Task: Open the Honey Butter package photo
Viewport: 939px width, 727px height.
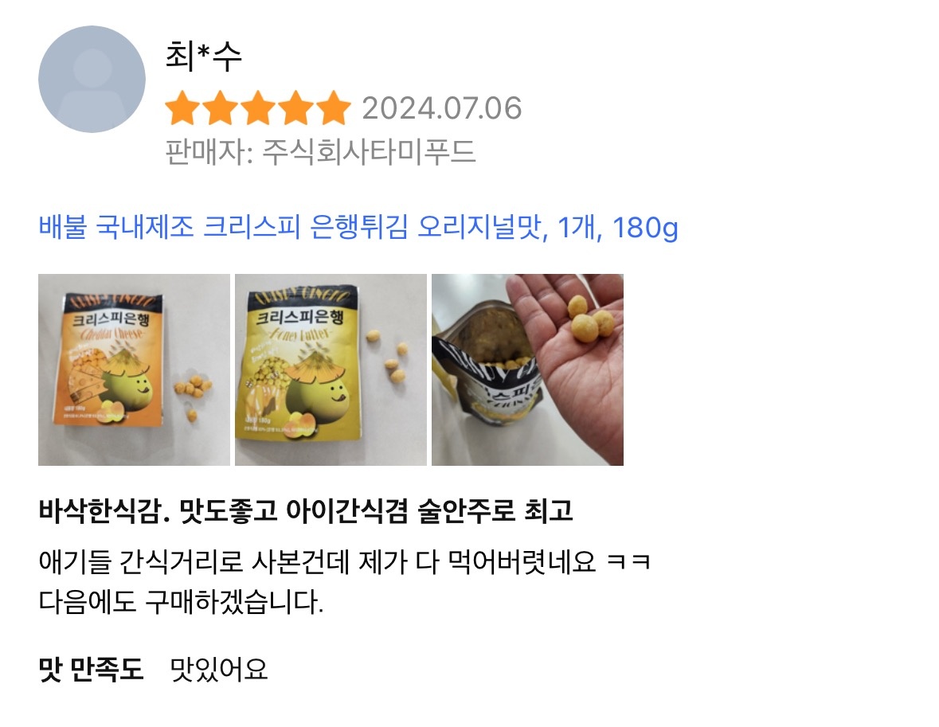Action: coord(331,369)
